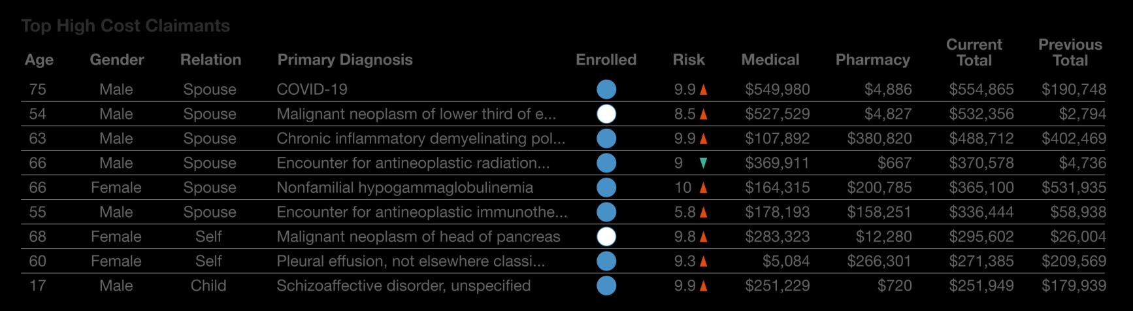The height and width of the screenshot is (311, 1133).
Task: Click the white enrolled circle for age 54
Action: (606, 114)
